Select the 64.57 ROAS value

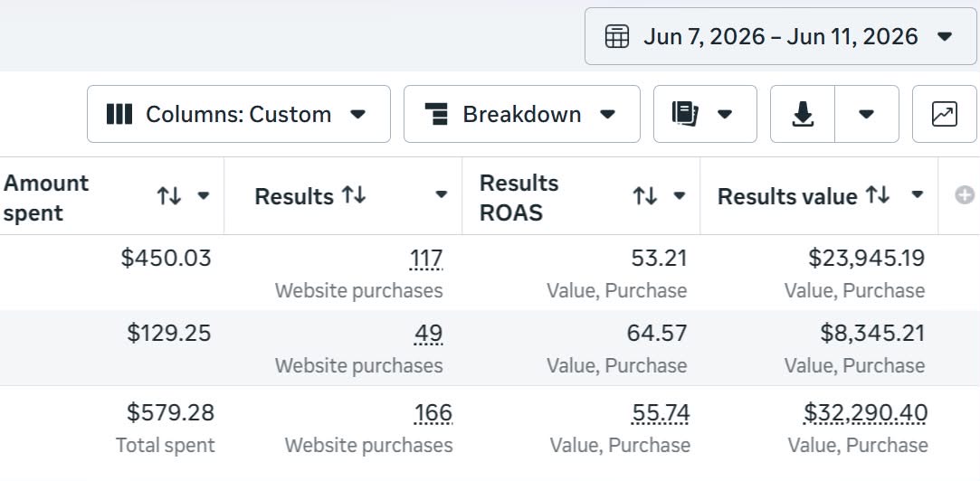coord(657,333)
